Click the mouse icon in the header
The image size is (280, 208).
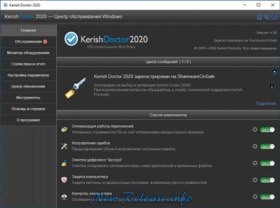point(259,17)
